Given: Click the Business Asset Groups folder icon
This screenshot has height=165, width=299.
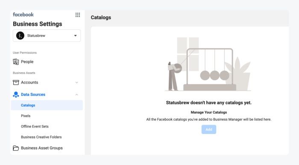Looking at the screenshot, I should pyautogui.click(x=16, y=148).
